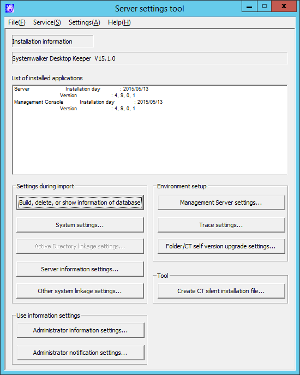
Task: Open the Help(H) menu
Action: (x=119, y=22)
